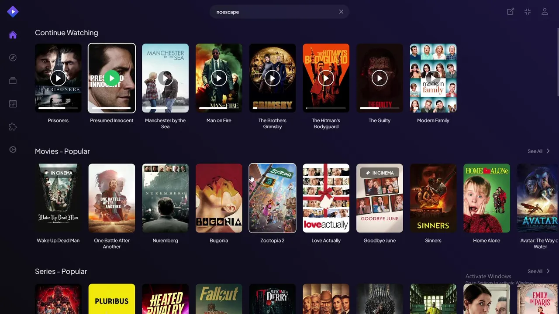The height and width of the screenshot is (314, 559).
Task: Open the Love Actually poster
Action: click(x=326, y=198)
